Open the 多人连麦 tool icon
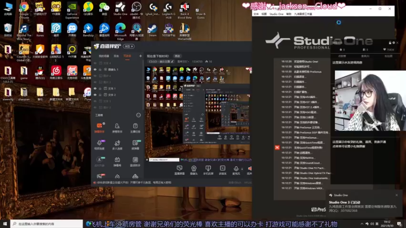Viewport: 406px width, 228px height. (x=117, y=145)
